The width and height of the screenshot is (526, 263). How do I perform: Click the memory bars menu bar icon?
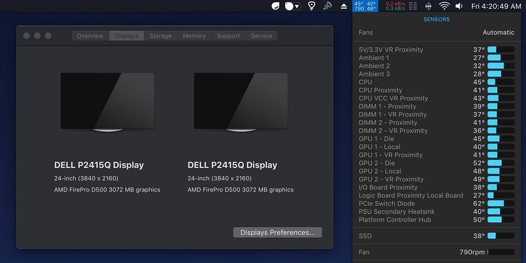coord(413,6)
